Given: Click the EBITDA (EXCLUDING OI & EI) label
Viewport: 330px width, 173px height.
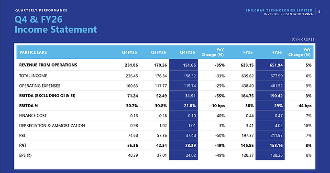Looking at the screenshot, I should (47, 96).
